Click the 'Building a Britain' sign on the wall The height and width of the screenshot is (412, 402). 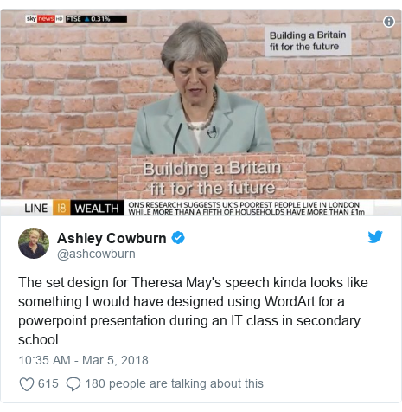tap(308, 41)
